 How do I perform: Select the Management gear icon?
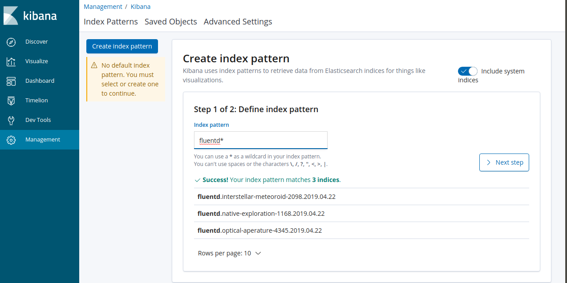(11, 140)
